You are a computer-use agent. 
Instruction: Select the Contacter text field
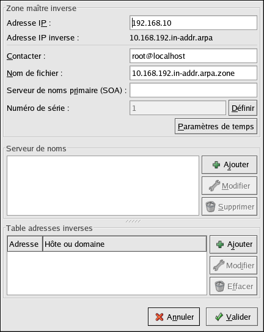[x=193, y=56]
